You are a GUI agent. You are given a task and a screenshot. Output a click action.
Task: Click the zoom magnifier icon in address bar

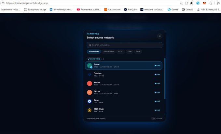(181, 3)
